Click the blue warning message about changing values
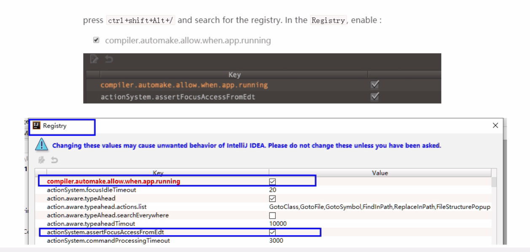Screen dimensions: 530x252 (x=247, y=145)
